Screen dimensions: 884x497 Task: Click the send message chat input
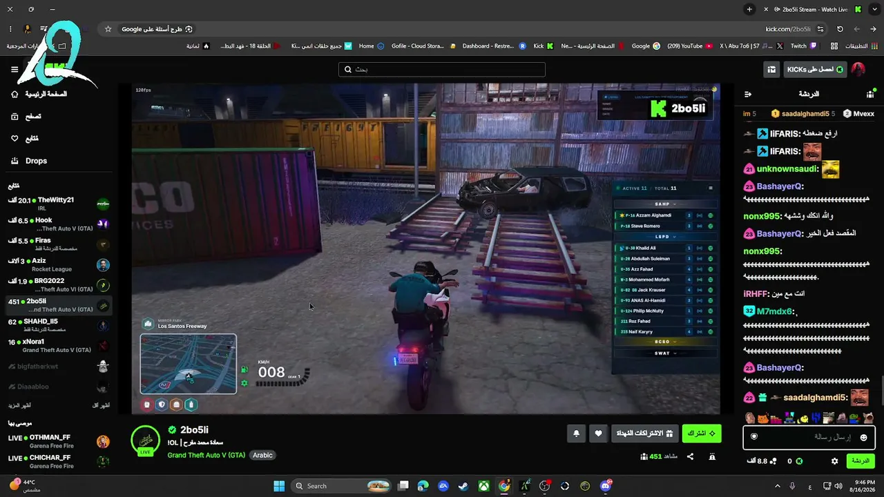(x=809, y=437)
